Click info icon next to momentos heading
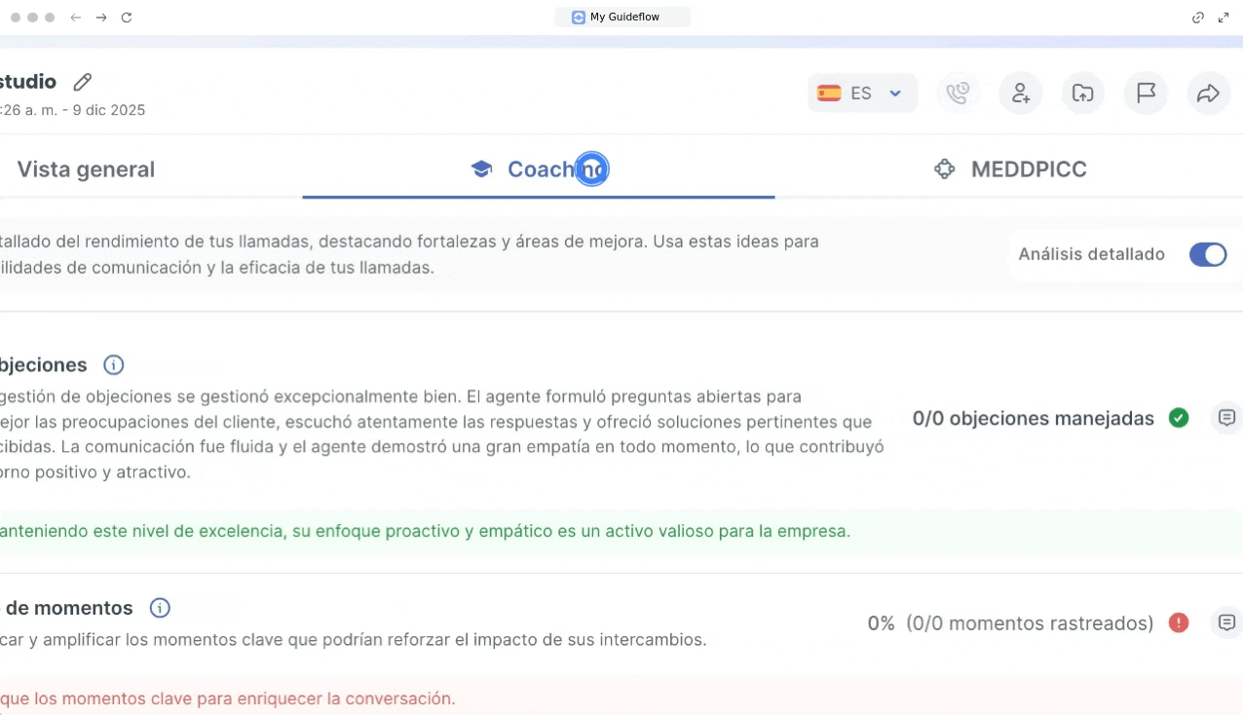The height and width of the screenshot is (715, 1243). click(x=160, y=608)
